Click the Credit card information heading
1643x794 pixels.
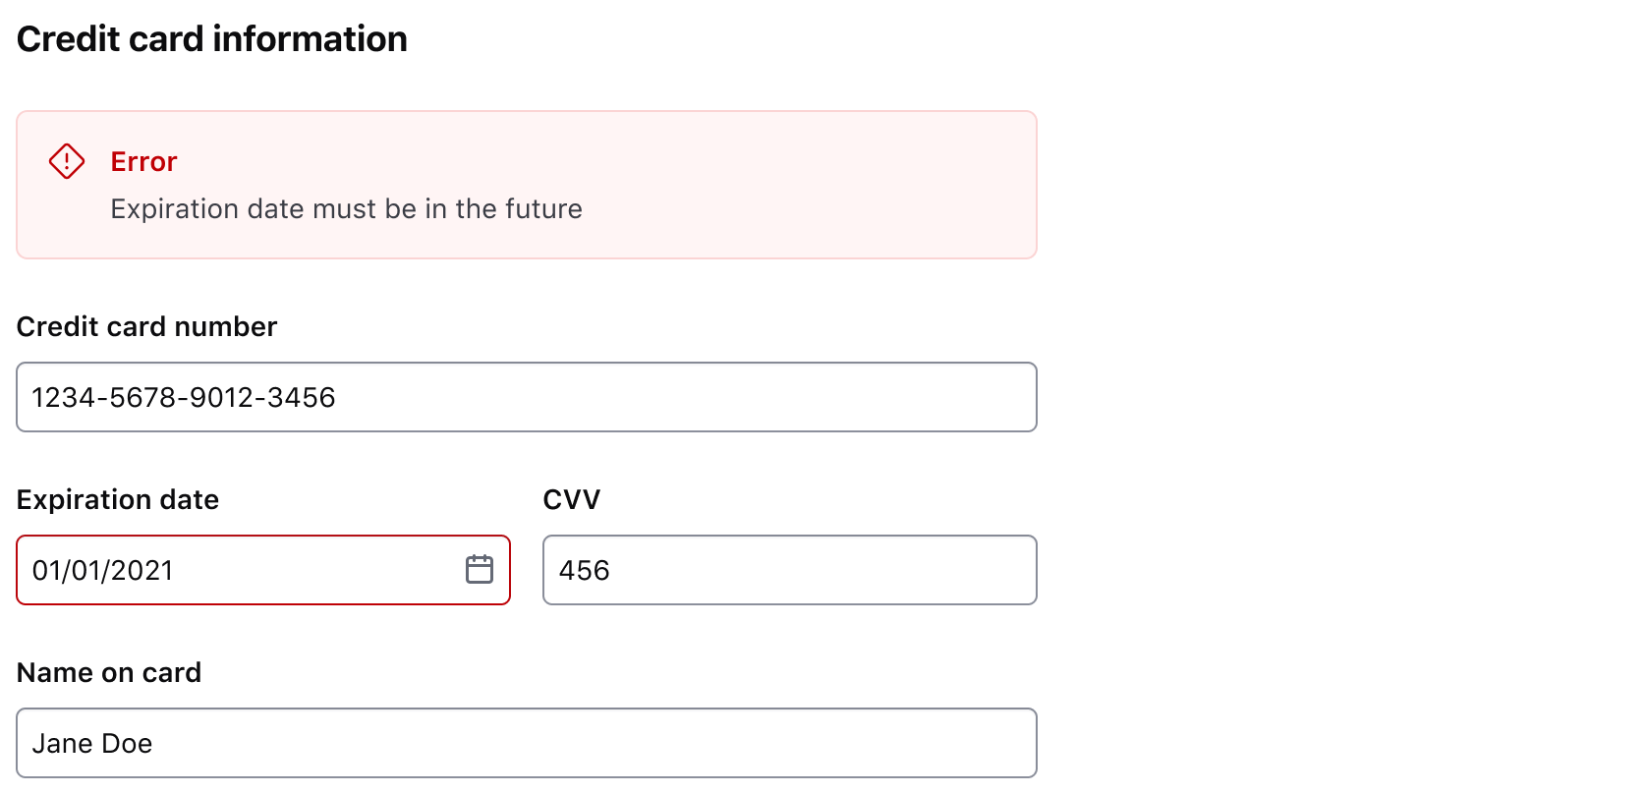coord(212,38)
